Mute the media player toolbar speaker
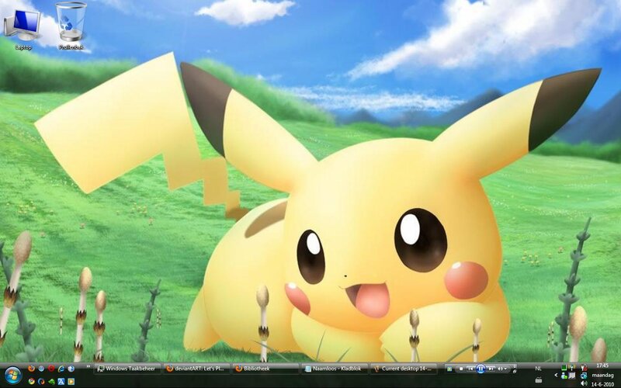621x388 pixels. click(x=500, y=369)
